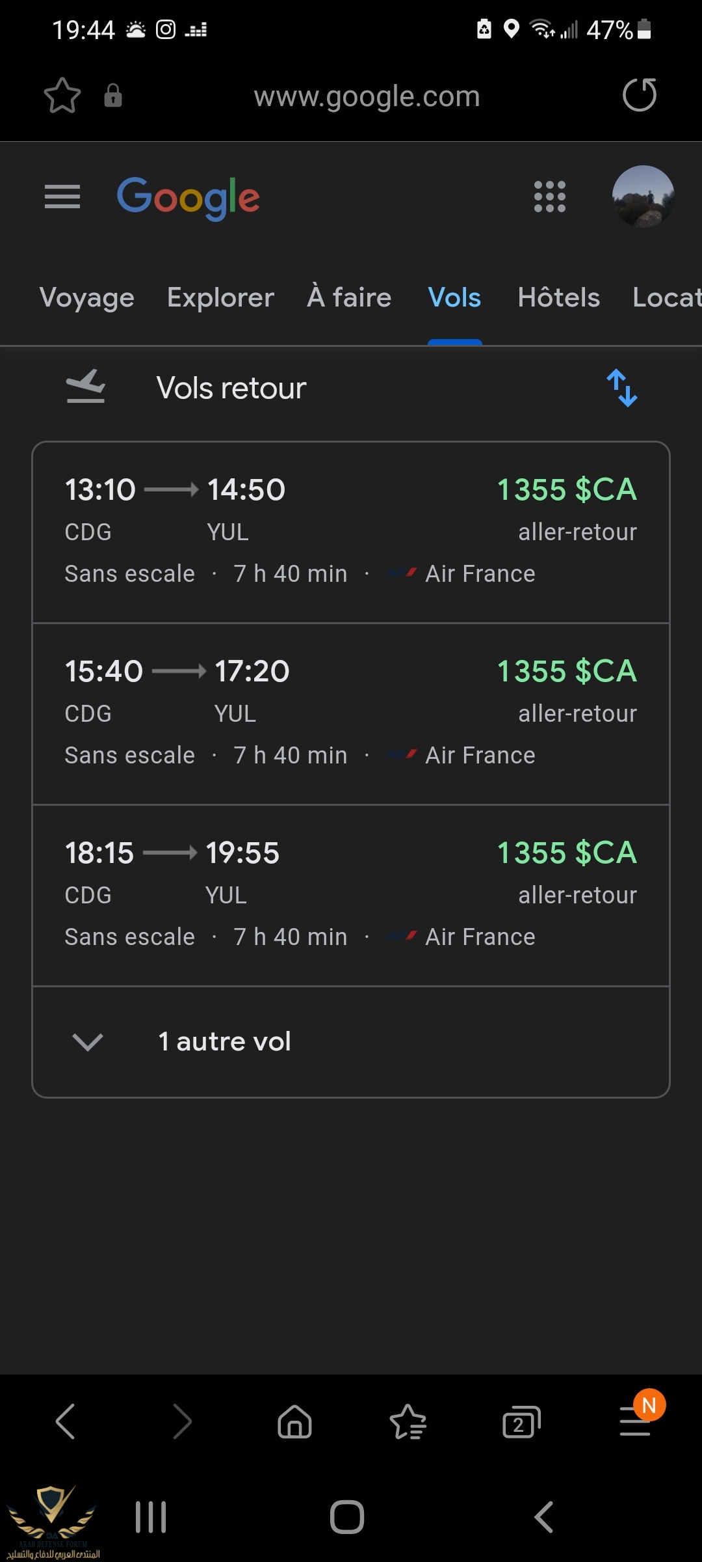Go to browser home page icon

coord(294,1421)
